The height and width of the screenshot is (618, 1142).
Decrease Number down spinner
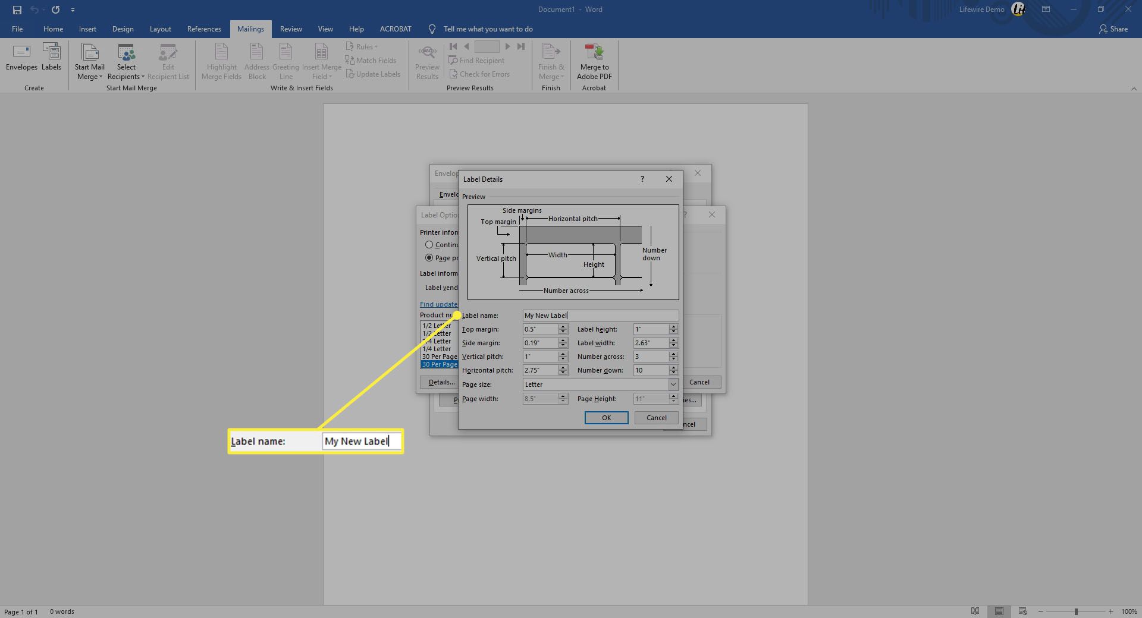[x=673, y=373]
